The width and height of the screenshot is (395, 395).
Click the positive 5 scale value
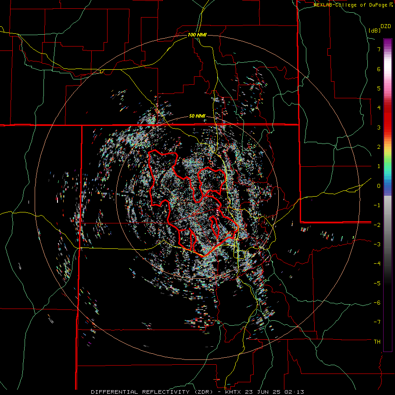[x=379, y=88]
